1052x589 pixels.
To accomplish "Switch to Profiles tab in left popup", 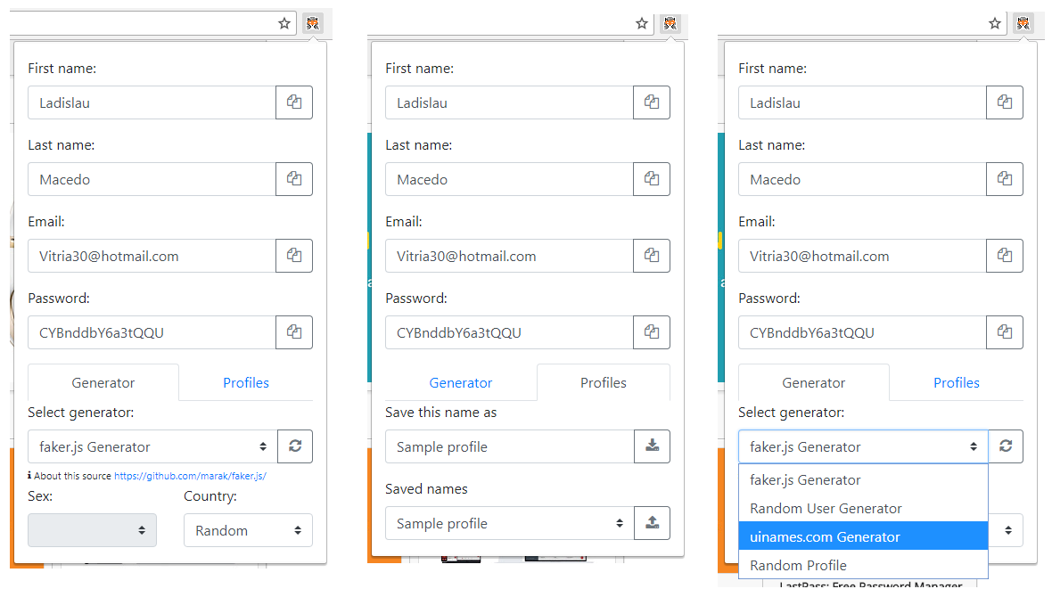I will [x=245, y=382].
